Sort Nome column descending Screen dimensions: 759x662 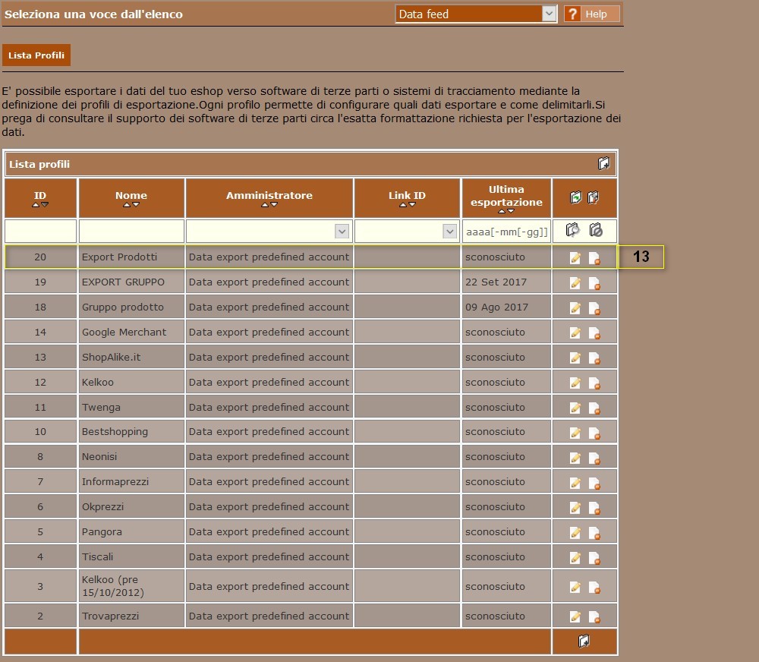click(136, 205)
